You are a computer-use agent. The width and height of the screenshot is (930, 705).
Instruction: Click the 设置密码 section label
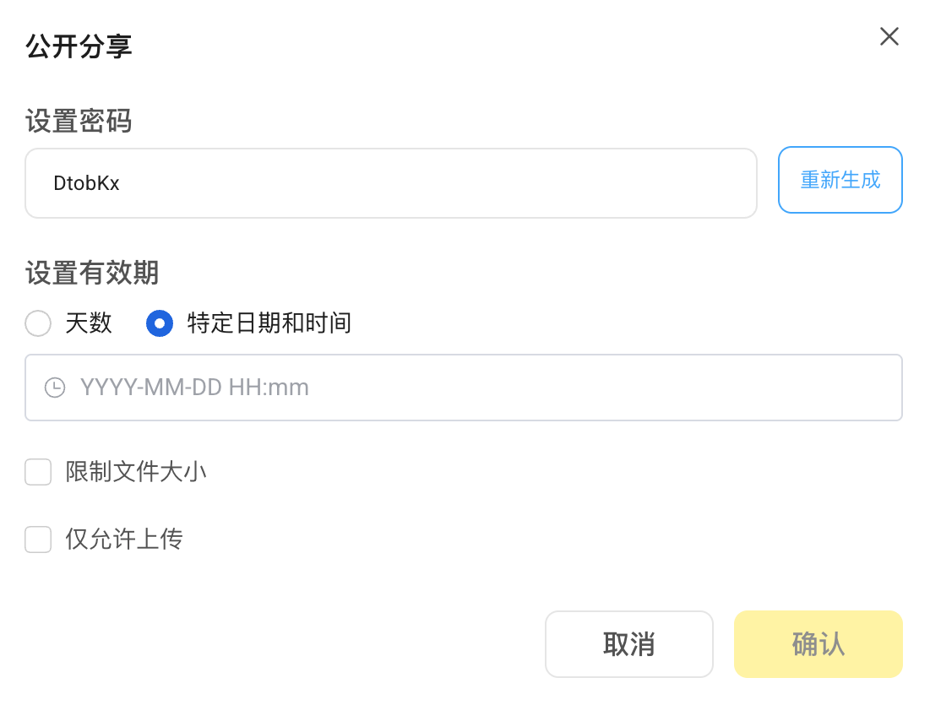pyautogui.click(x=79, y=122)
